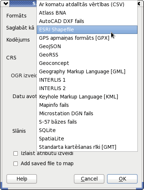Select INTERLIS 2 format
The width and height of the screenshot is (144, 190).
[x=87, y=88]
